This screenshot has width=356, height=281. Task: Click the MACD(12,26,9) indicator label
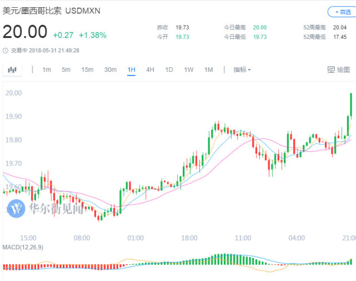click(x=22, y=246)
